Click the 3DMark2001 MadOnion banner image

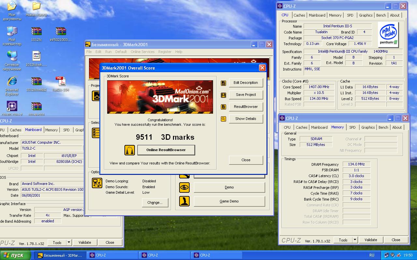point(160,97)
